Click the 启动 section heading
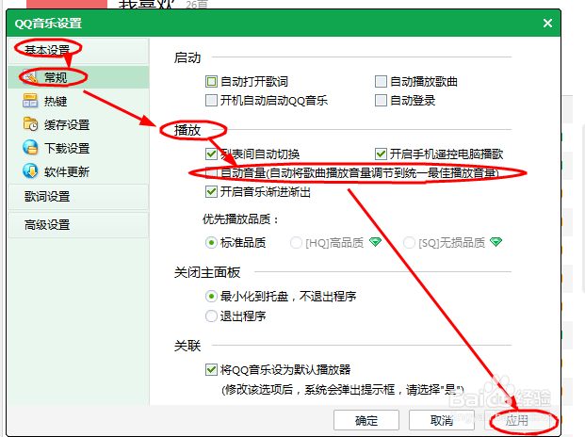 coord(187,57)
